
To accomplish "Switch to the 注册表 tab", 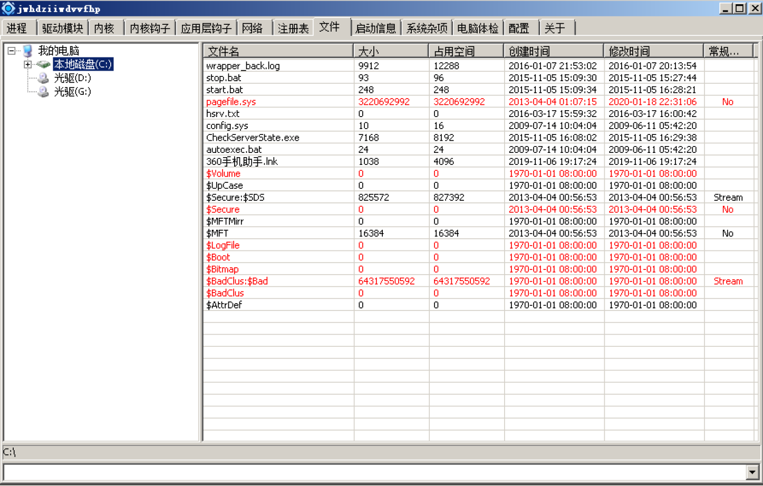I will 293,28.
